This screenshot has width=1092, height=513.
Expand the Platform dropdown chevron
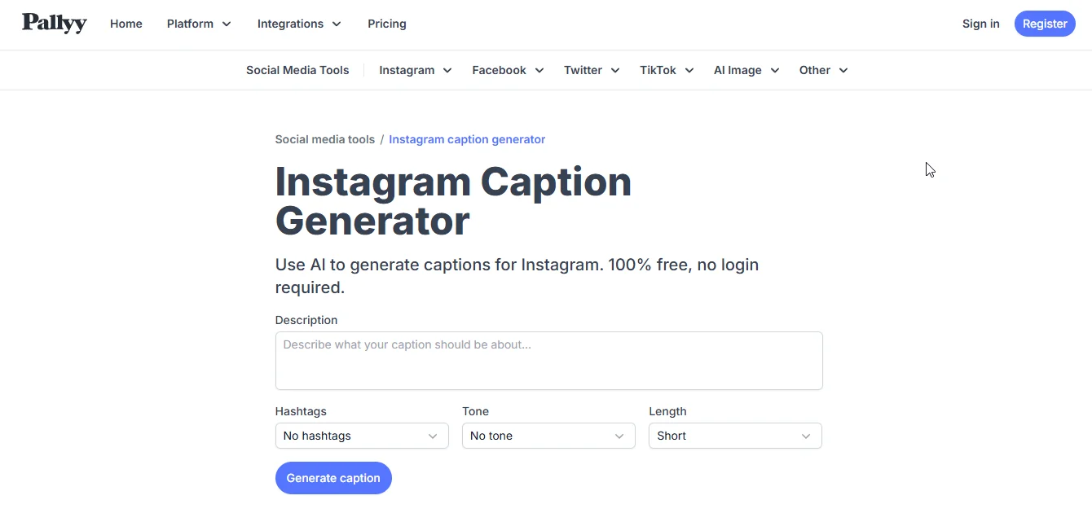pos(227,24)
